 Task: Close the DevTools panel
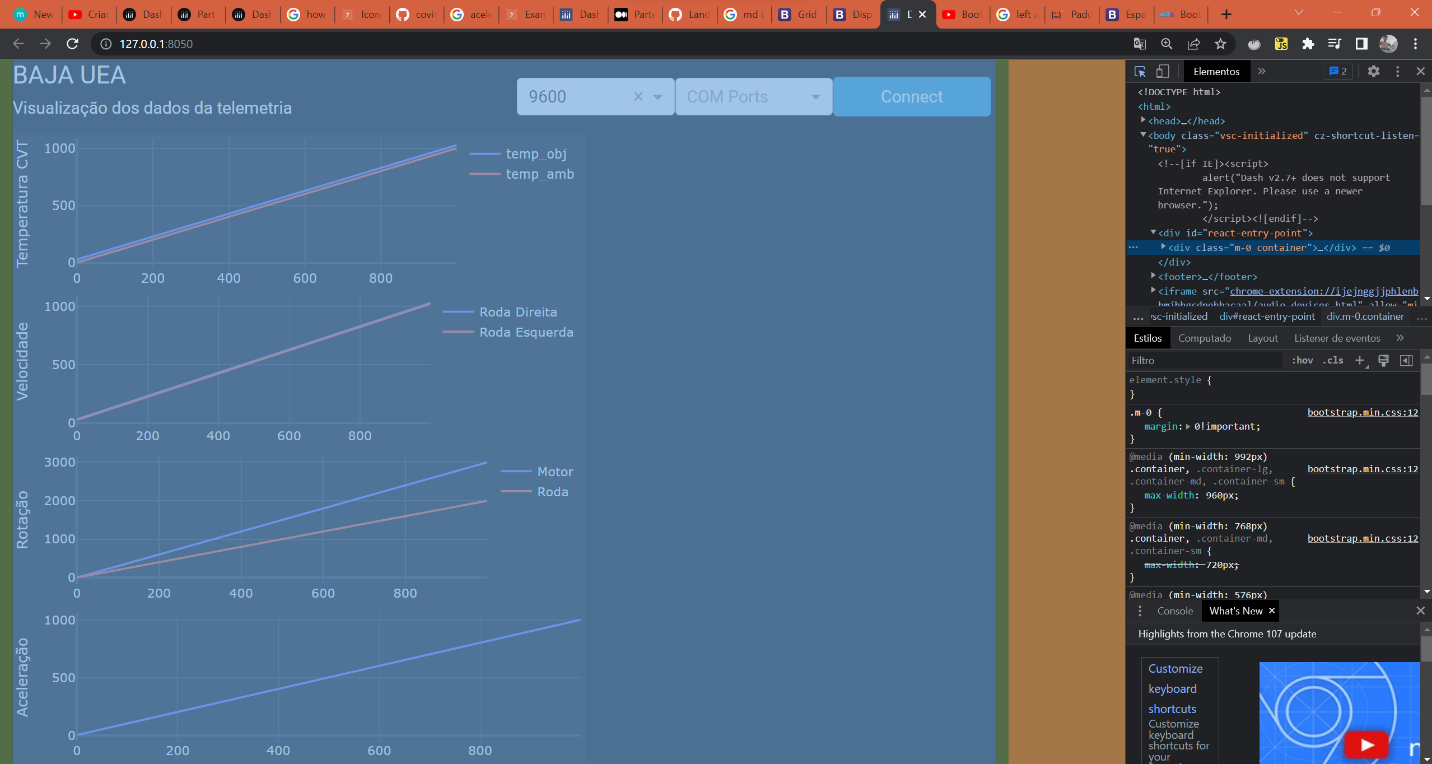tap(1421, 71)
